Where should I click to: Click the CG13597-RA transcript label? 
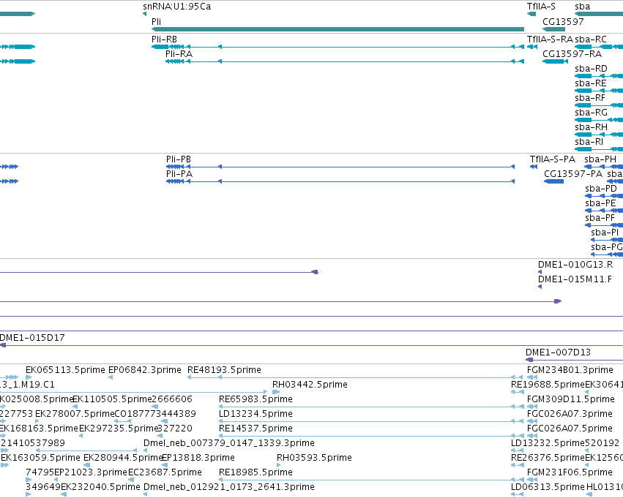click(x=572, y=54)
